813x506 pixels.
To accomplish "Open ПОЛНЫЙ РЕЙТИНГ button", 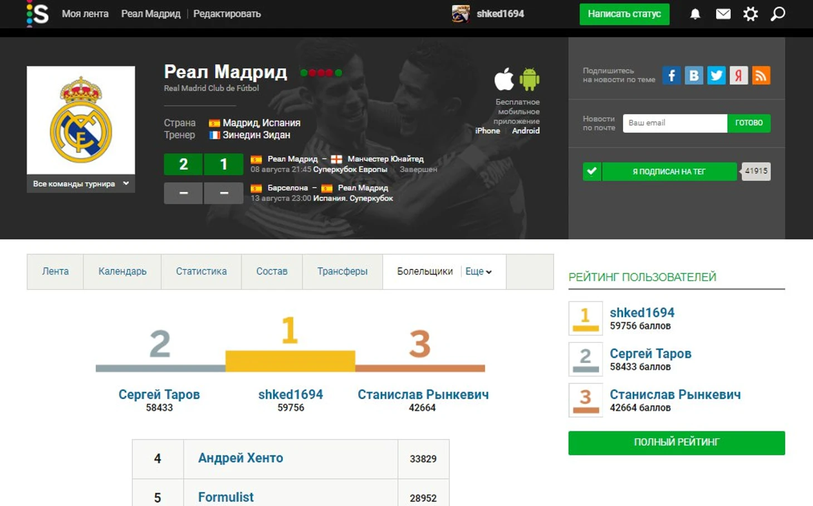I will click(677, 443).
